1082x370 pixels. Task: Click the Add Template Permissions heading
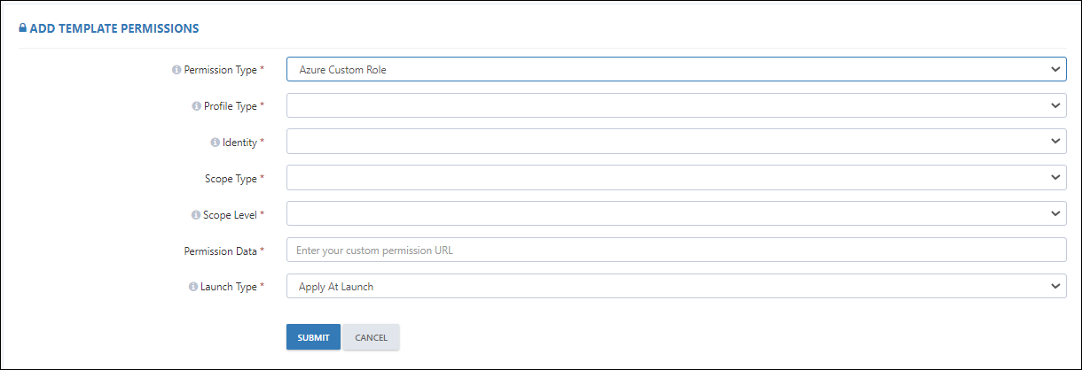click(114, 28)
